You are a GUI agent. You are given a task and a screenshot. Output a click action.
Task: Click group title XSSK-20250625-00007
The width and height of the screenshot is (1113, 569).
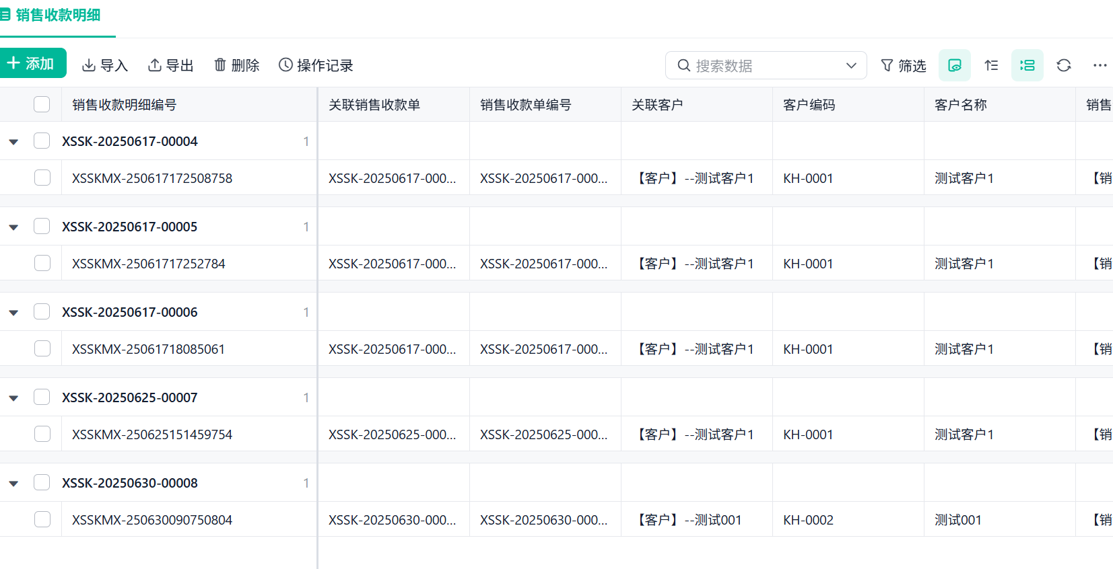pyautogui.click(x=130, y=397)
